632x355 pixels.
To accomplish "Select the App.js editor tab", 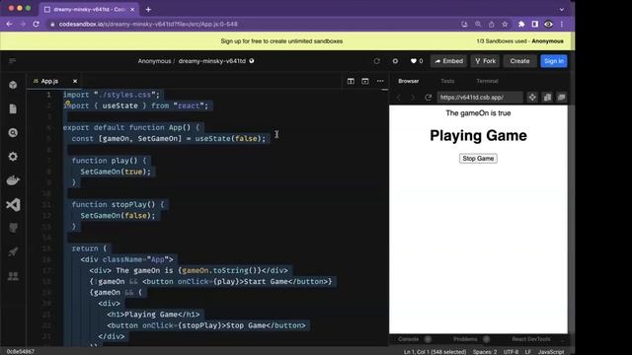I will (49, 81).
